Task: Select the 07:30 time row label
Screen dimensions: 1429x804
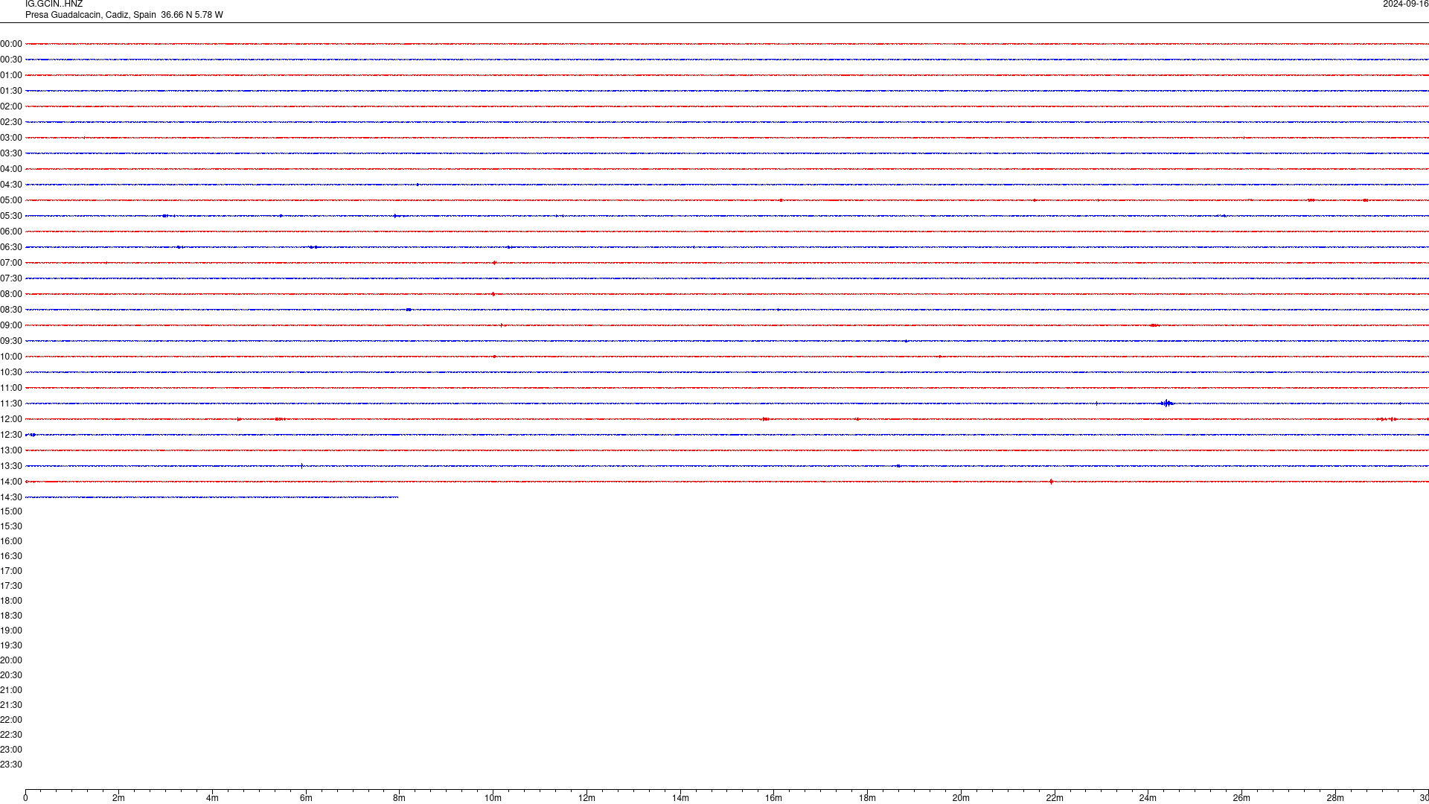Action: (x=11, y=278)
